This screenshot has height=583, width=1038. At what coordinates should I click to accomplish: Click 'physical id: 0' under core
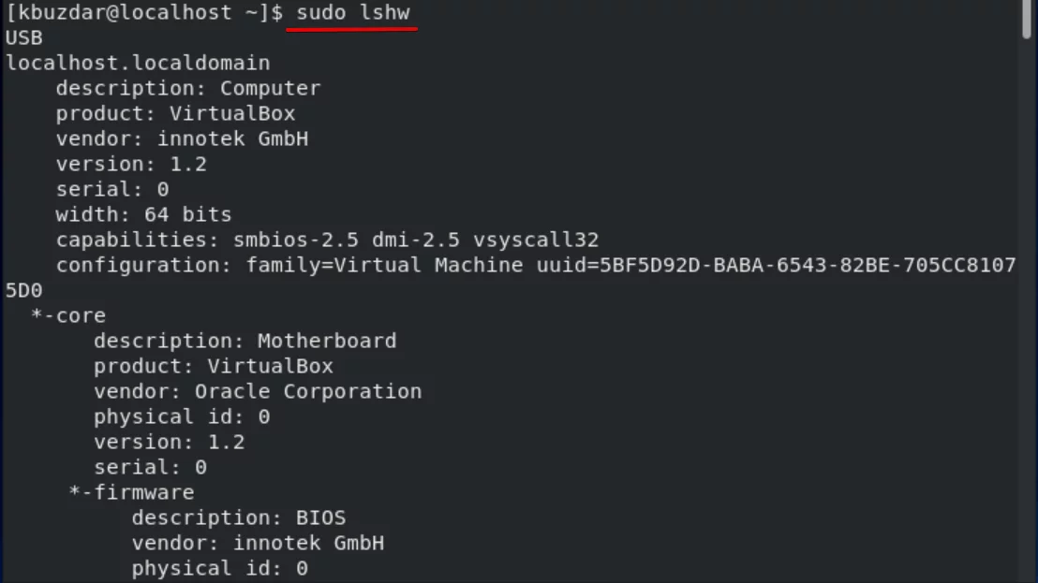pos(182,417)
